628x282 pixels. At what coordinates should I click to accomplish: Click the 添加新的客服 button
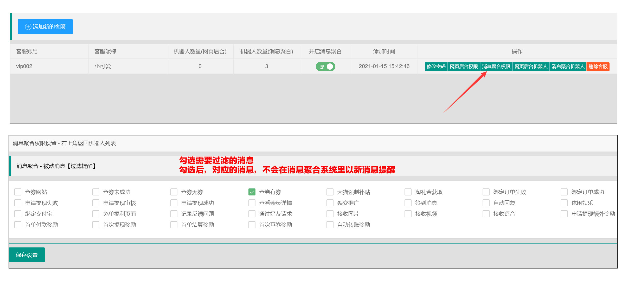click(45, 27)
